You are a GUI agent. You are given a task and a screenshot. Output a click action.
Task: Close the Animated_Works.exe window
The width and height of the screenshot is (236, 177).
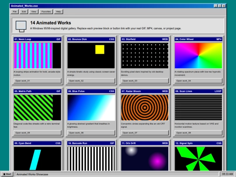tap(224, 6)
